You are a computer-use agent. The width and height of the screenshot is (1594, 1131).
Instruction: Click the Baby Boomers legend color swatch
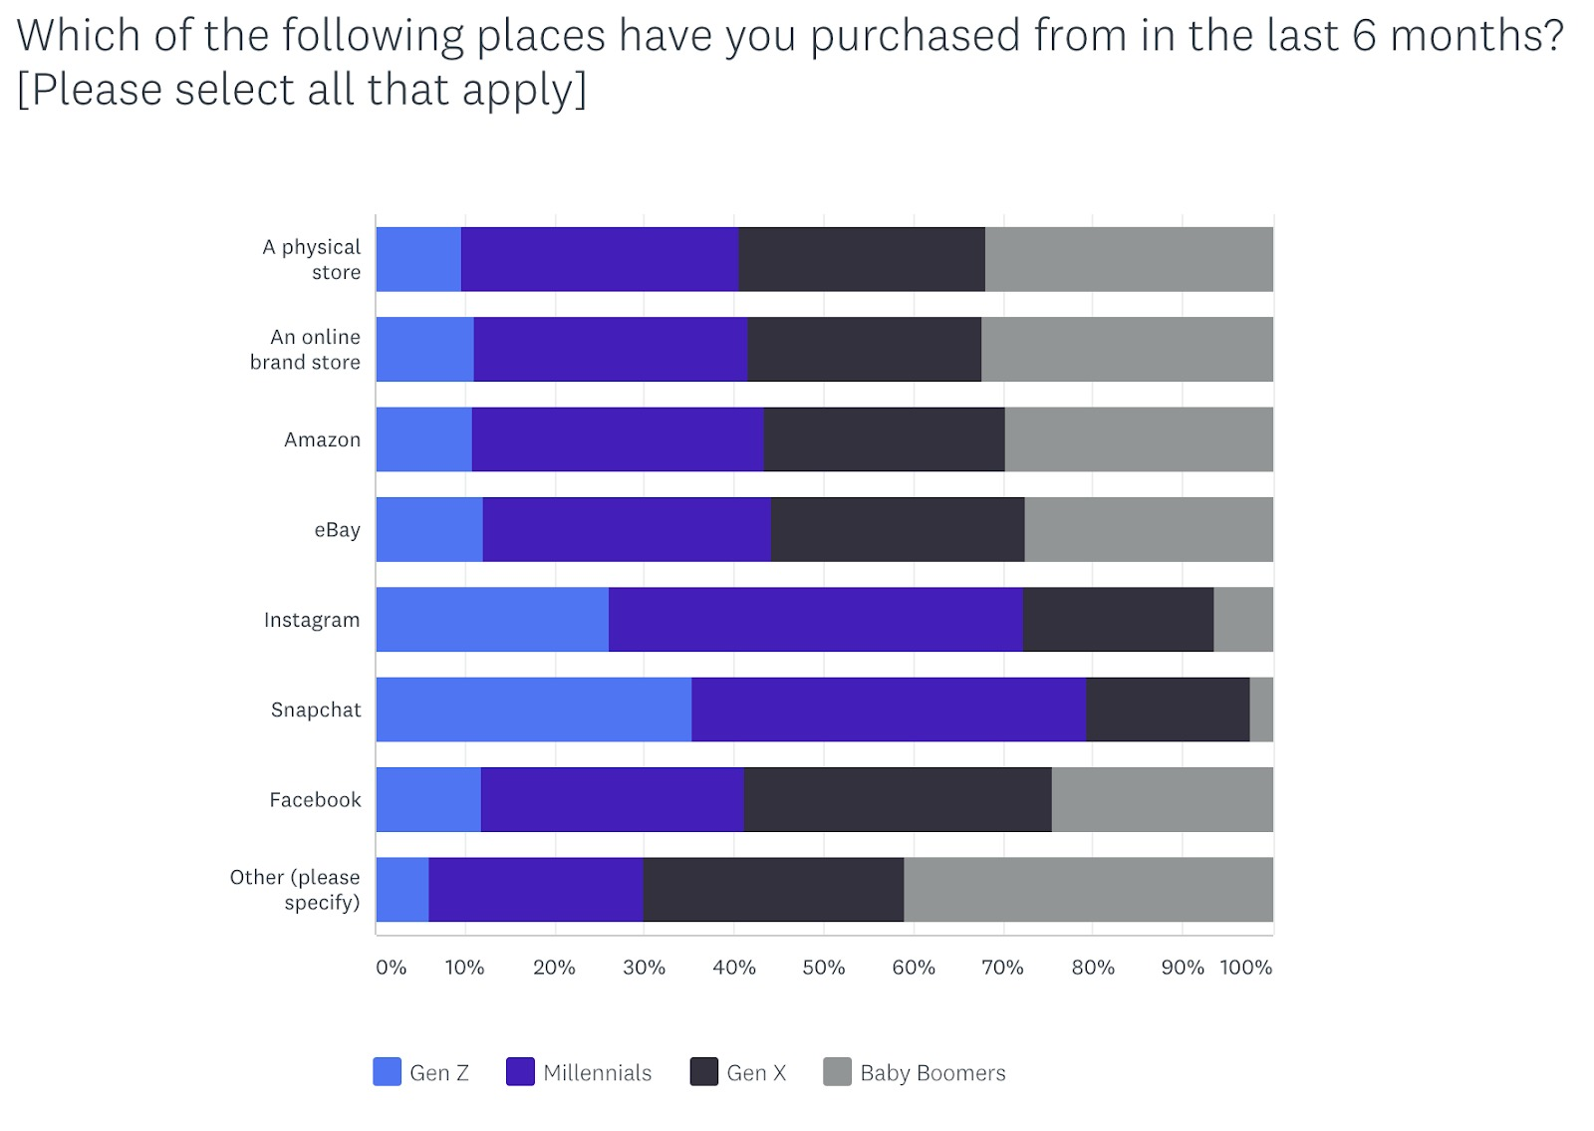click(837, 1071)
